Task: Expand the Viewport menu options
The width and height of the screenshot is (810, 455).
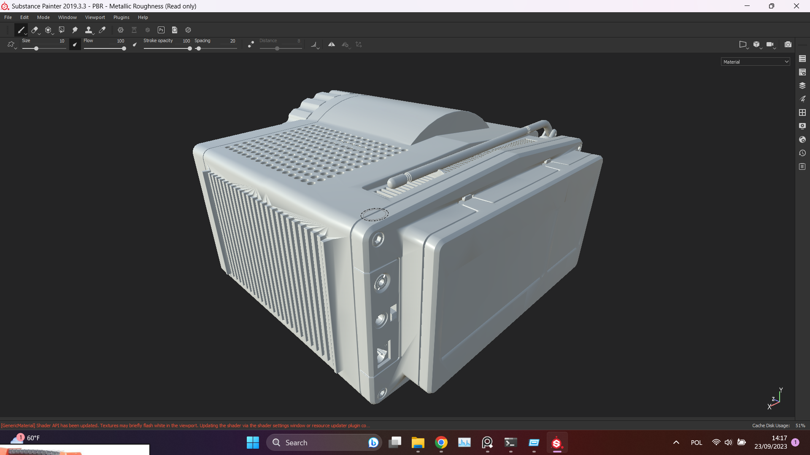Action: (94, 17)
